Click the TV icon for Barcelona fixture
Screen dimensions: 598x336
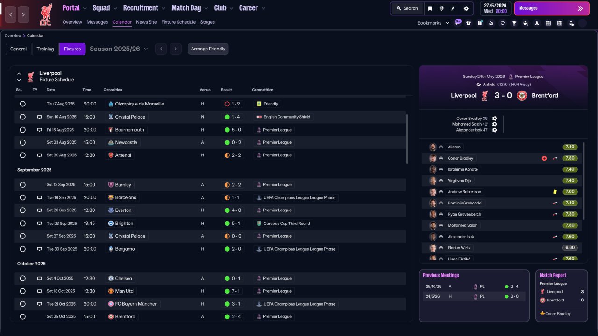(40, 197)
